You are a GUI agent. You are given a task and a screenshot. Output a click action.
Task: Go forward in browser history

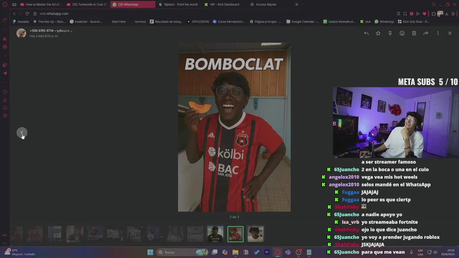pyautogui.click(x=20, y=14)
